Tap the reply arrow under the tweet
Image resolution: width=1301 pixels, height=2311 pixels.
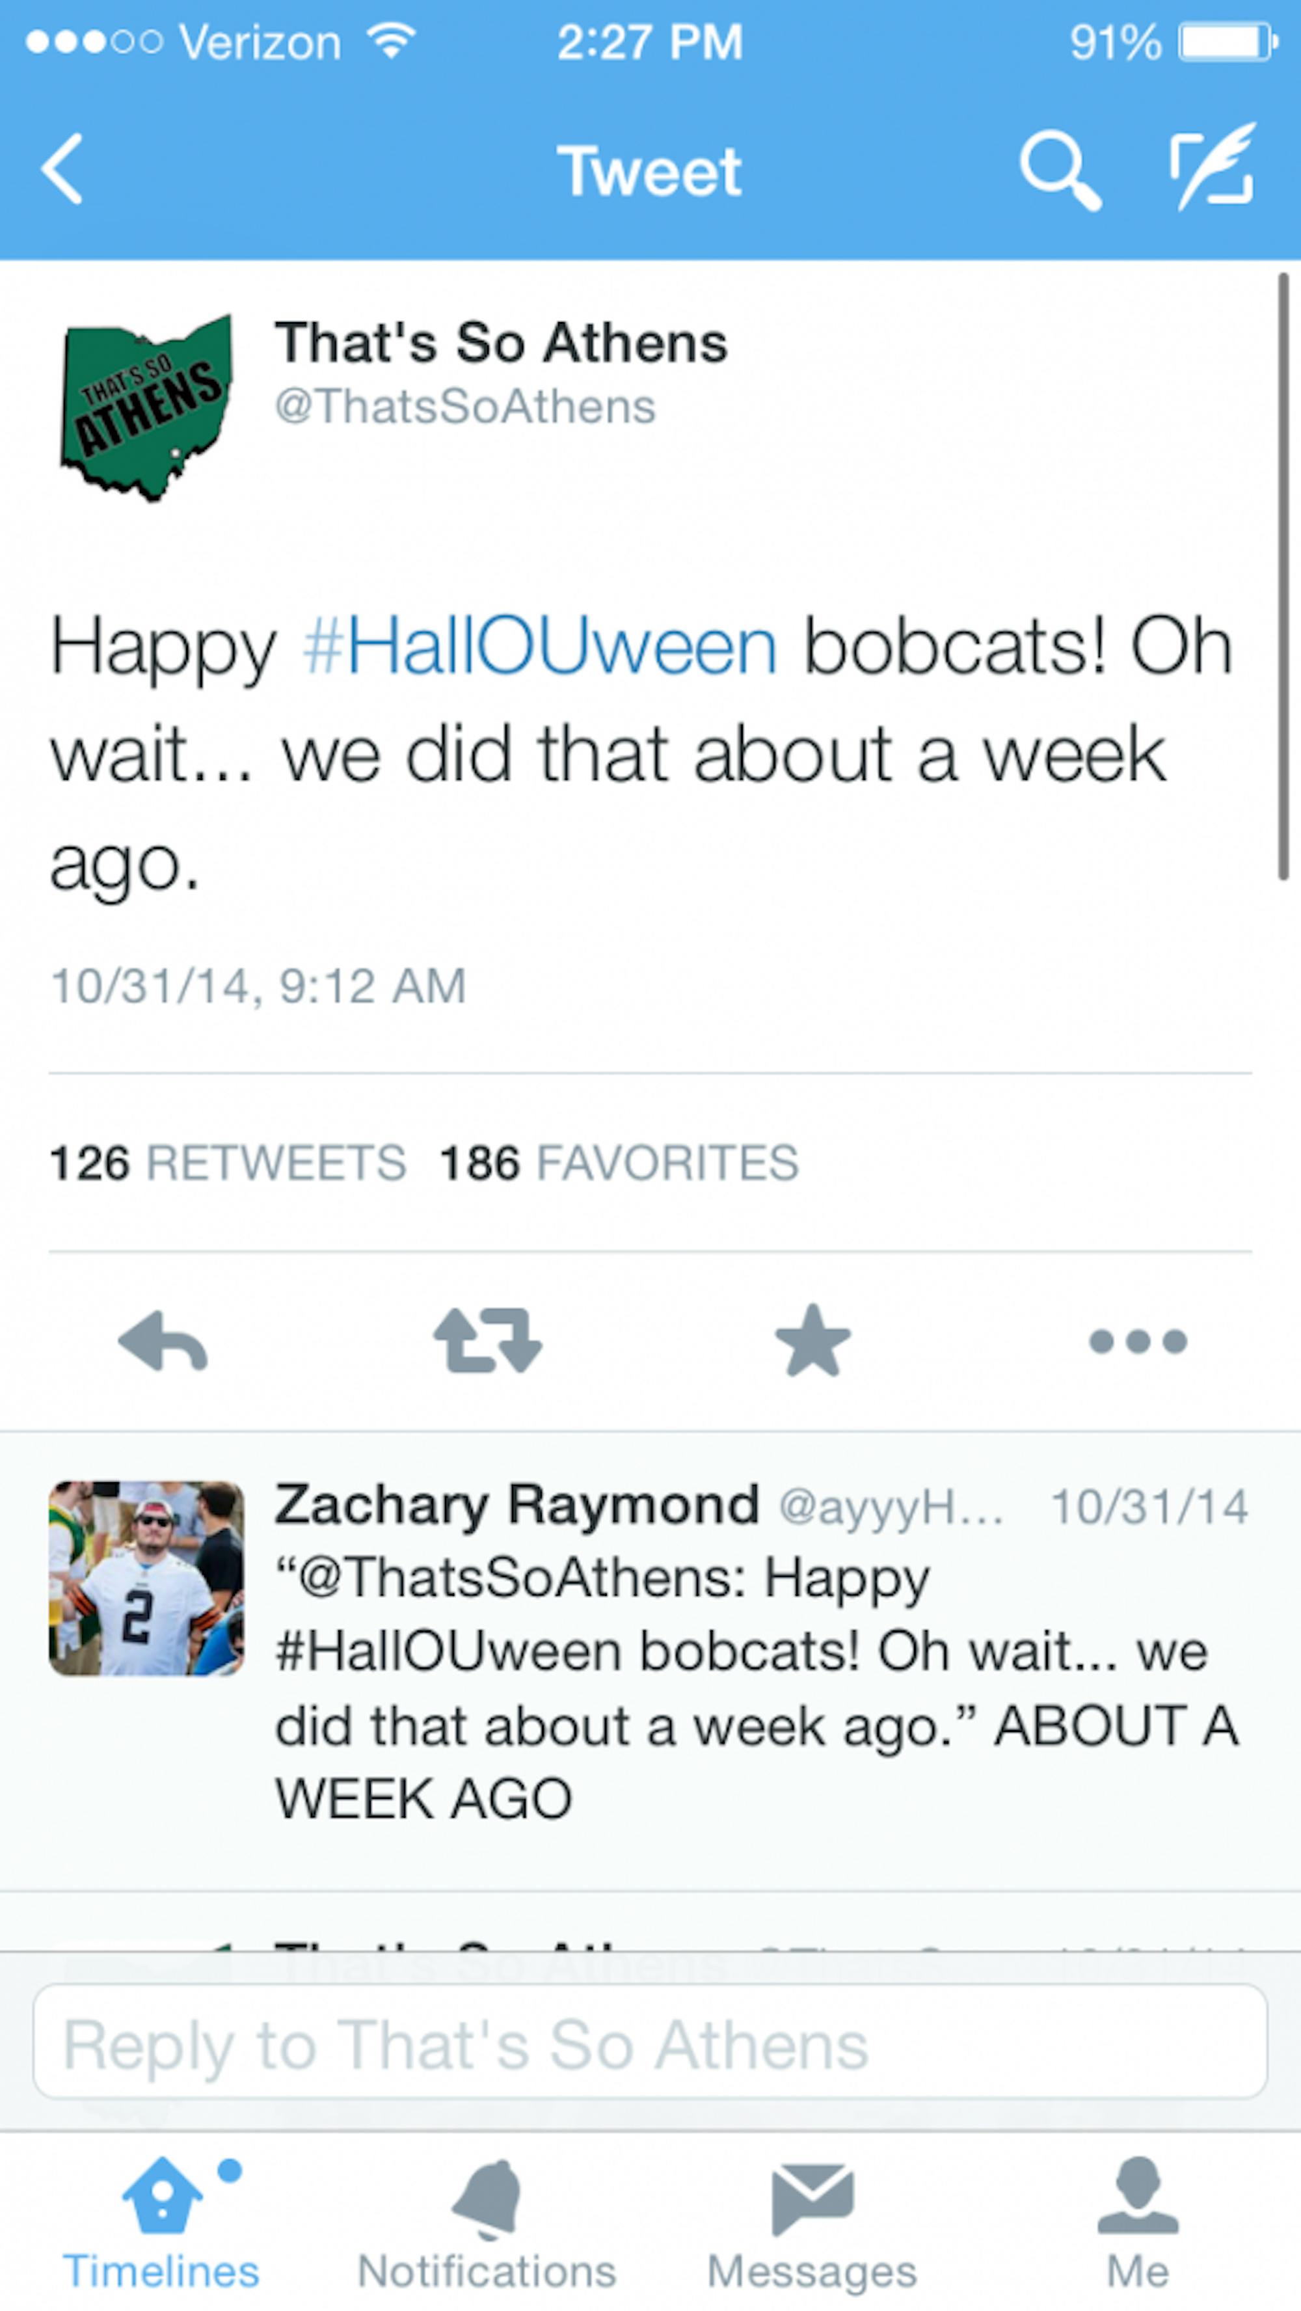click(163, 1342)
